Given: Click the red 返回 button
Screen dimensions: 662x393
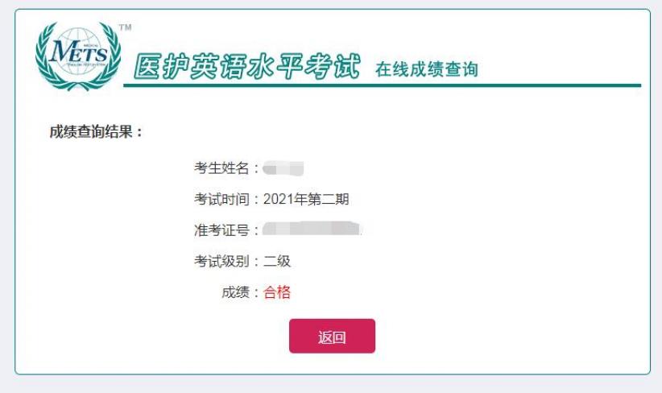Looking at the screenshot, I should click(332, 336).
